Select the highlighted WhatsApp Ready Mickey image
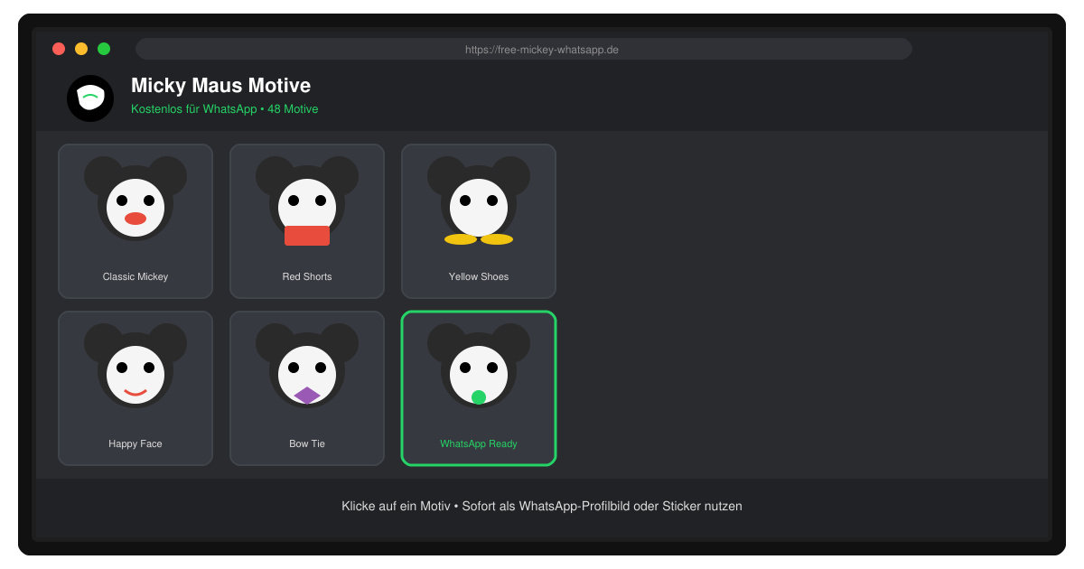Image resolution: width=1084 pixels, height=569 pixels. [x=479, y=366]
